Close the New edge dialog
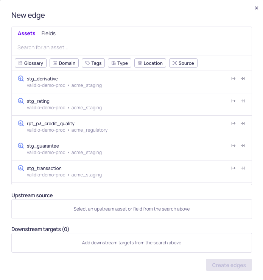 click(257, 8)
